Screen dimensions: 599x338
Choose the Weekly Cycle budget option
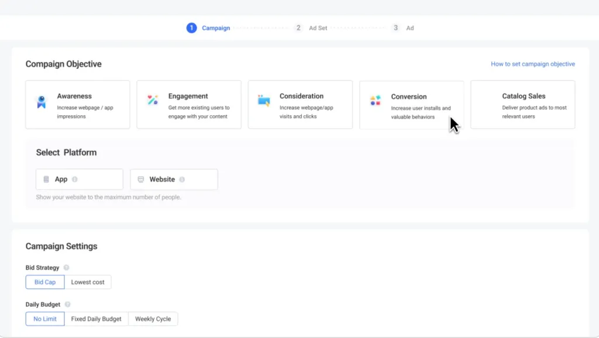click(153, 319)
